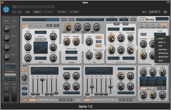
Task: Click the unison density knob
Action: pos(76,41)
